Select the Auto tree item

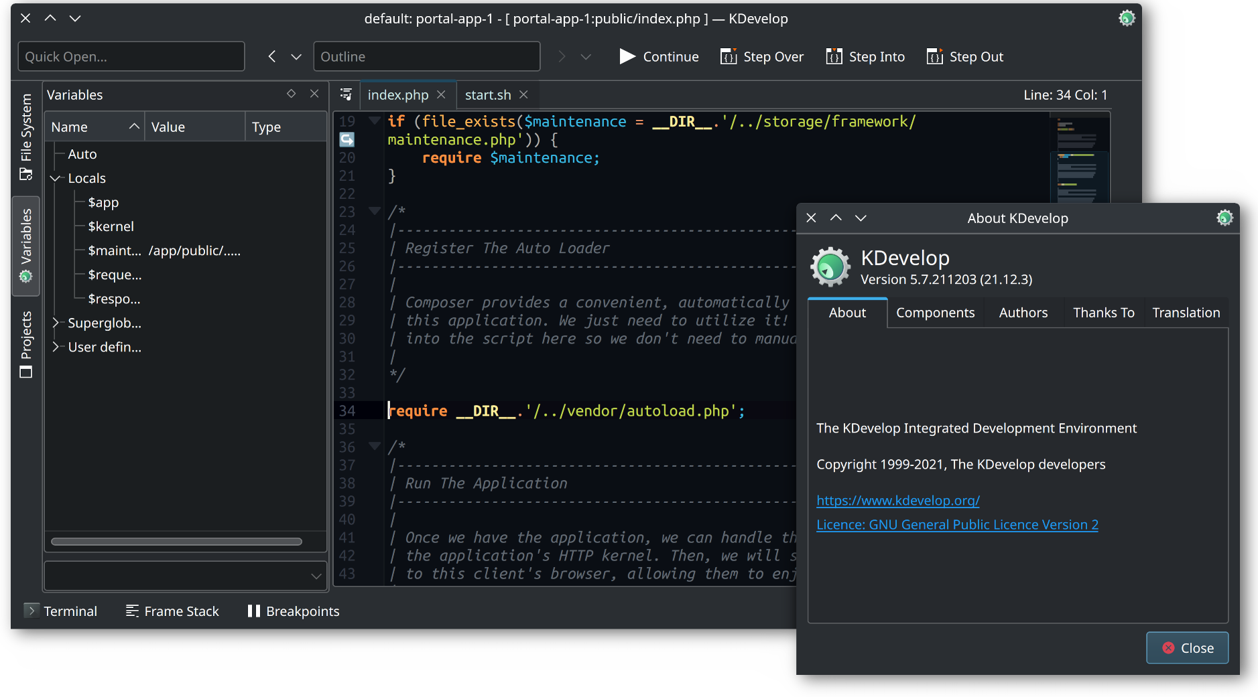(x=82, y=154)
